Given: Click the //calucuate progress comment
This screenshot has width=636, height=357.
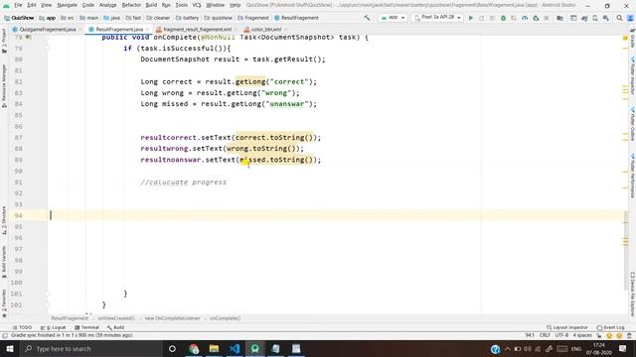Looking at the screenshot, I should point(183,182).
